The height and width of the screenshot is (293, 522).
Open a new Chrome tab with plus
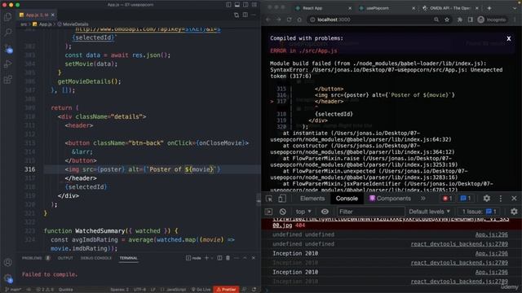tap(489, 8)
